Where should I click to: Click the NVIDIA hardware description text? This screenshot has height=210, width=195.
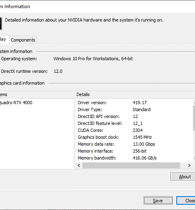coord(84,20)
